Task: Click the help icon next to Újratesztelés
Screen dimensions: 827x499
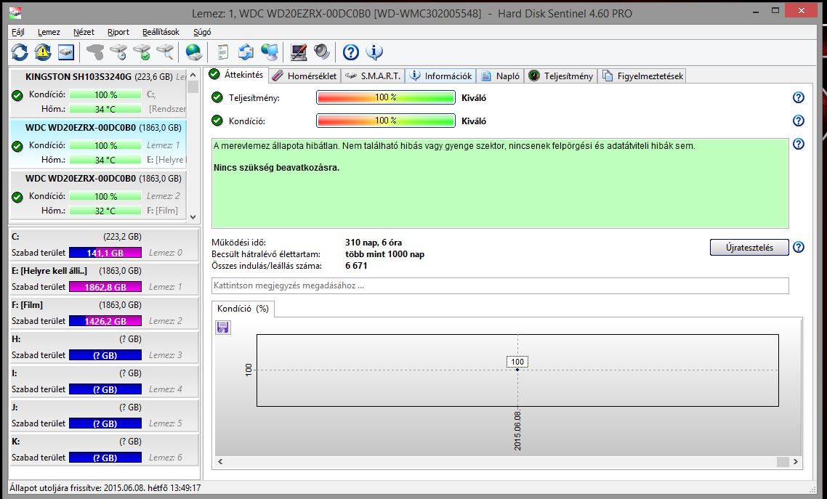Action: [x=799, y=247]
